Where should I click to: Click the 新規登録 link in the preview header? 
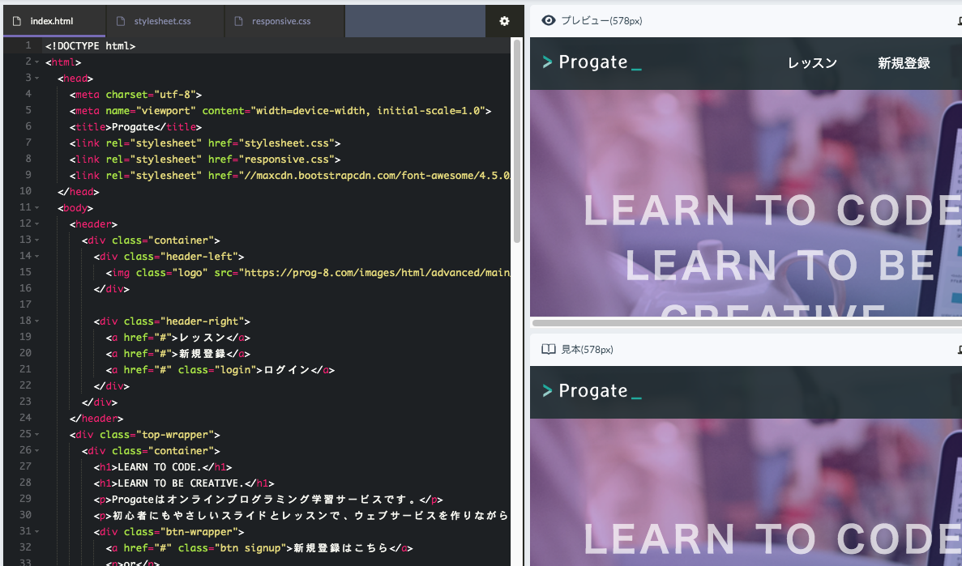[x=904, y=63]
